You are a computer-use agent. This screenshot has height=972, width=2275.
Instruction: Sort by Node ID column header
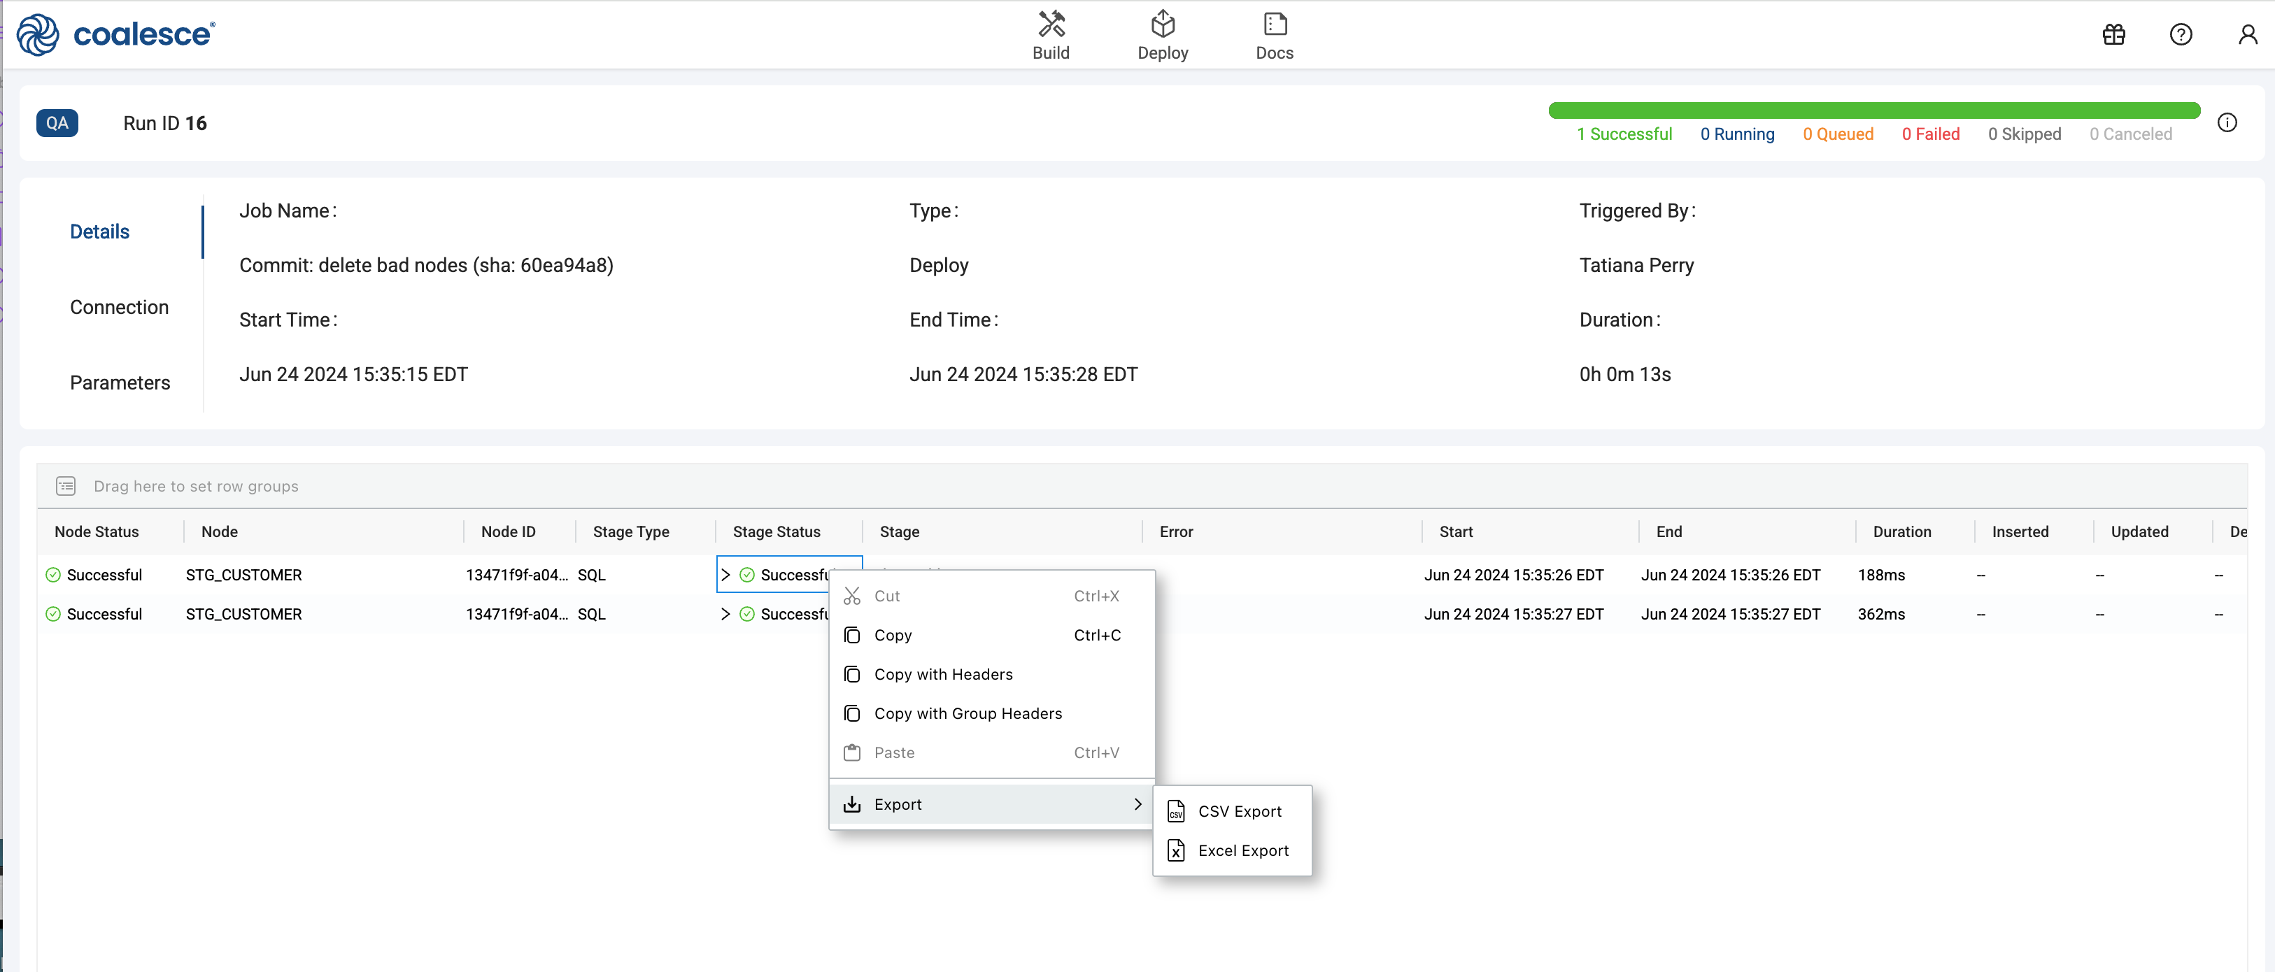[x=508, y=531]
